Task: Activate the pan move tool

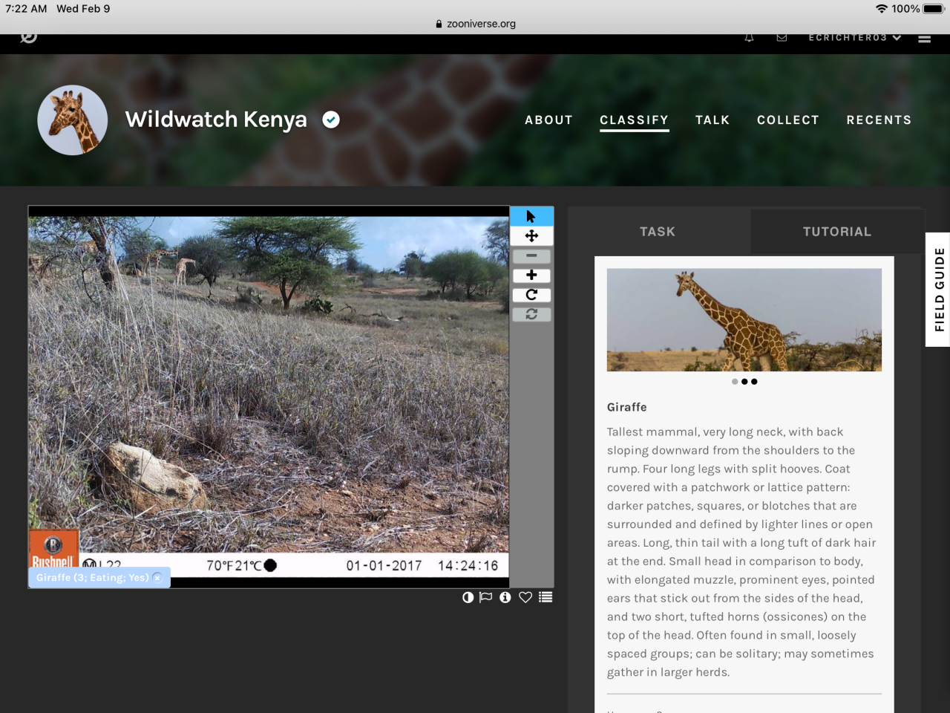Action: pos(531,236)
